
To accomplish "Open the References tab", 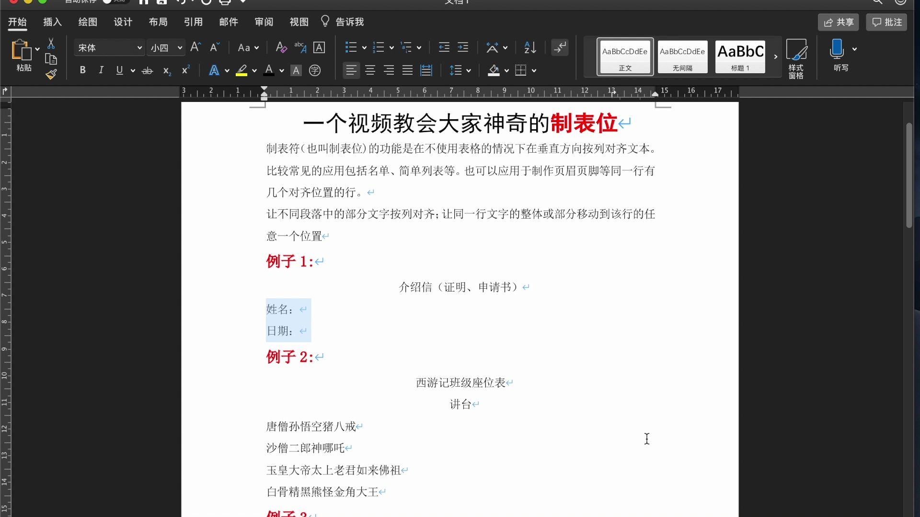I will point(193,22).
